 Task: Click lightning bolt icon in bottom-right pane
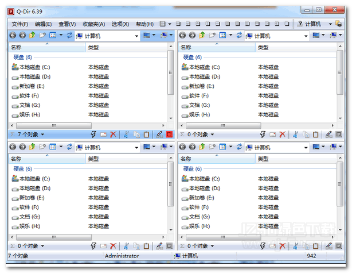[263, 246]
